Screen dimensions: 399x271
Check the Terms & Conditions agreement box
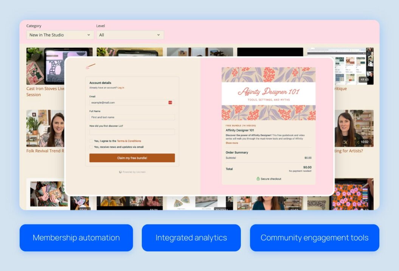91,141
